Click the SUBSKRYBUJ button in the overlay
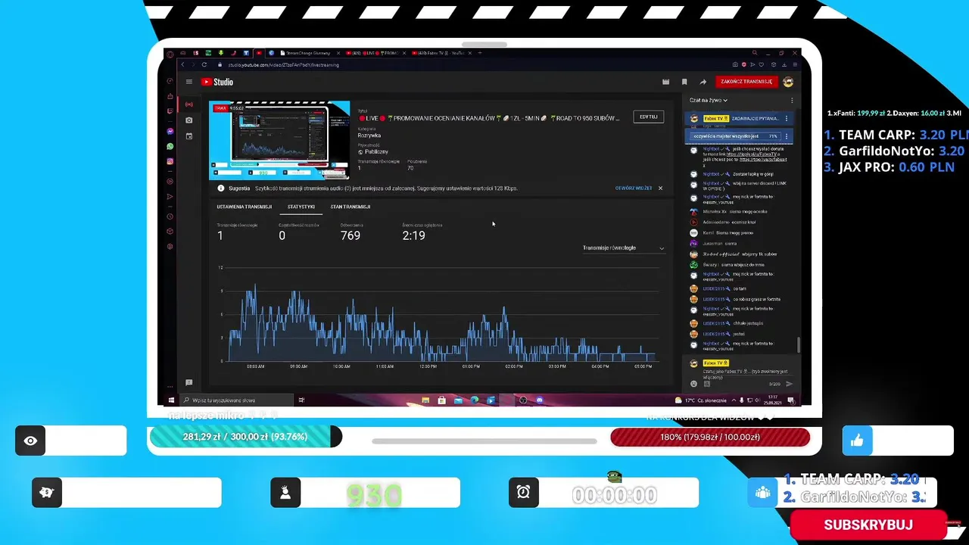This screenshot has height=545, width=969. pos(868,525)
